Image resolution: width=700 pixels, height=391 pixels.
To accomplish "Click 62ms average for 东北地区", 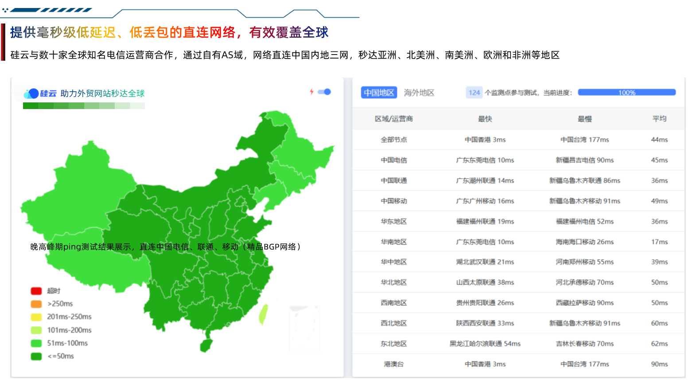I will pyautogui.click(x=659, y=344).
